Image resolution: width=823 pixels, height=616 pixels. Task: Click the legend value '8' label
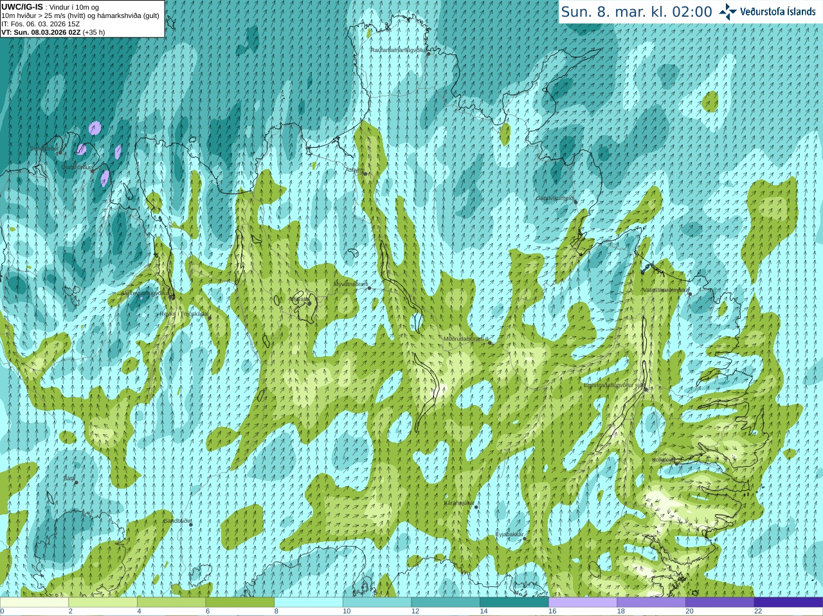pyautogui.click(x=276, y=611)
